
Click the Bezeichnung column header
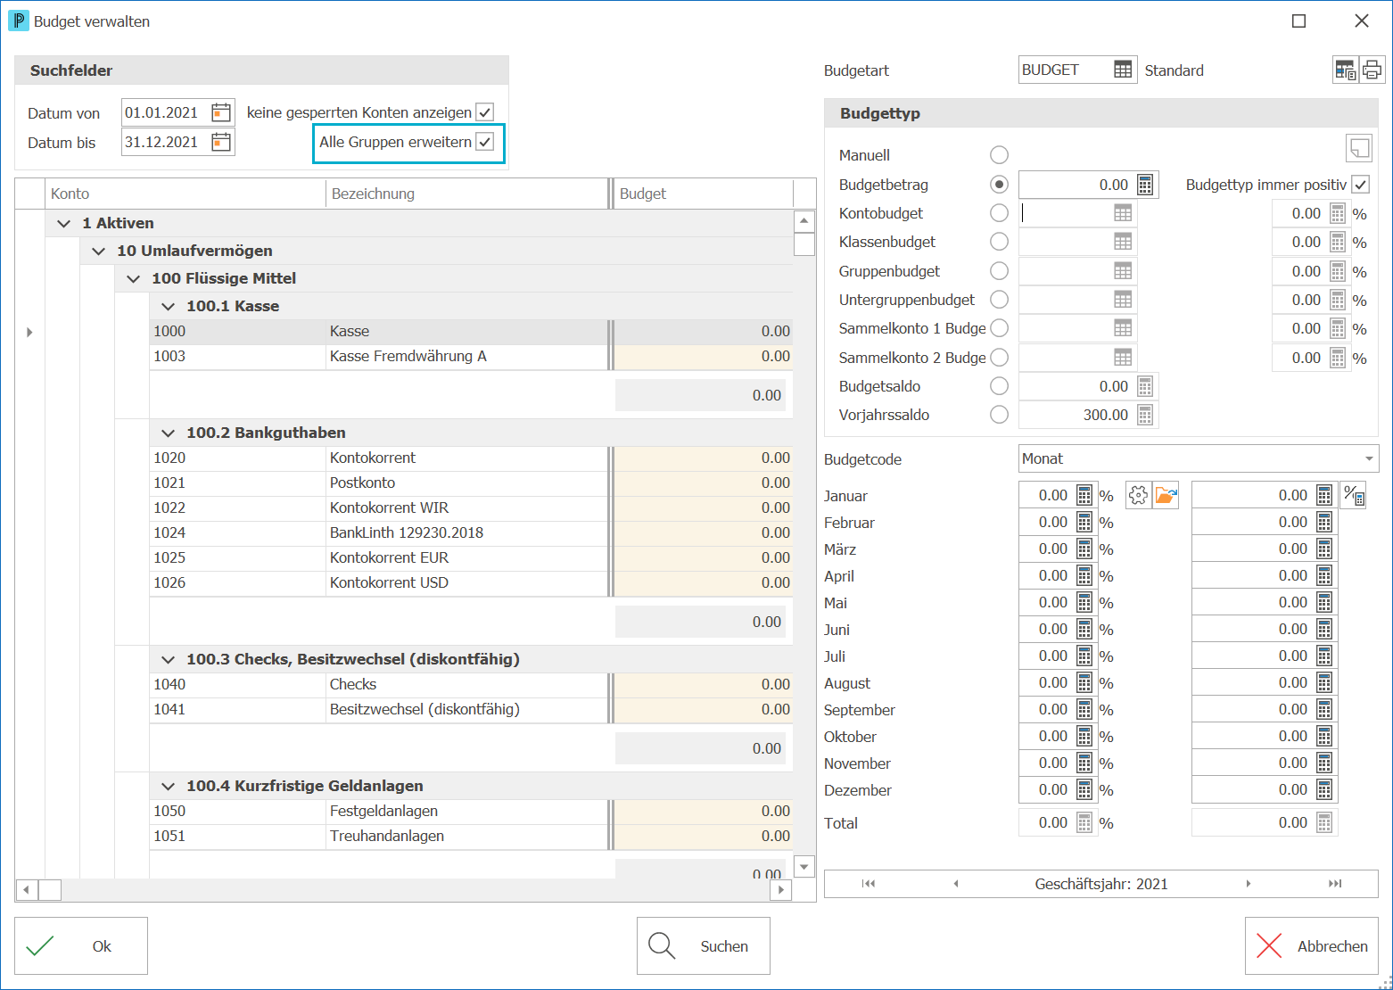(467, 194)
